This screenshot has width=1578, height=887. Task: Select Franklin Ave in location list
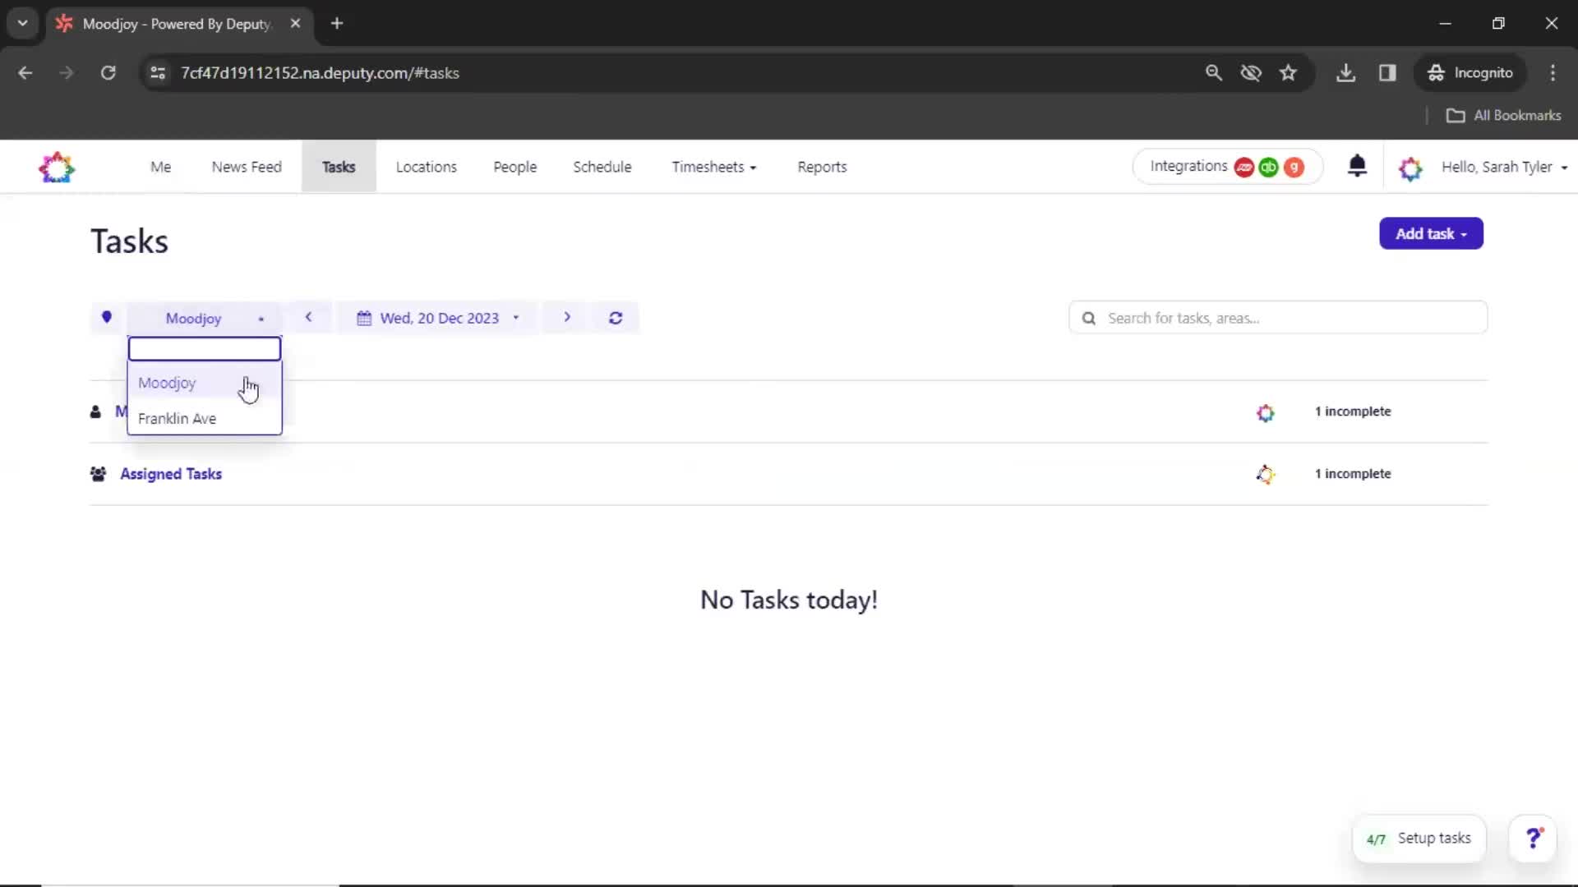pos(204,419)
